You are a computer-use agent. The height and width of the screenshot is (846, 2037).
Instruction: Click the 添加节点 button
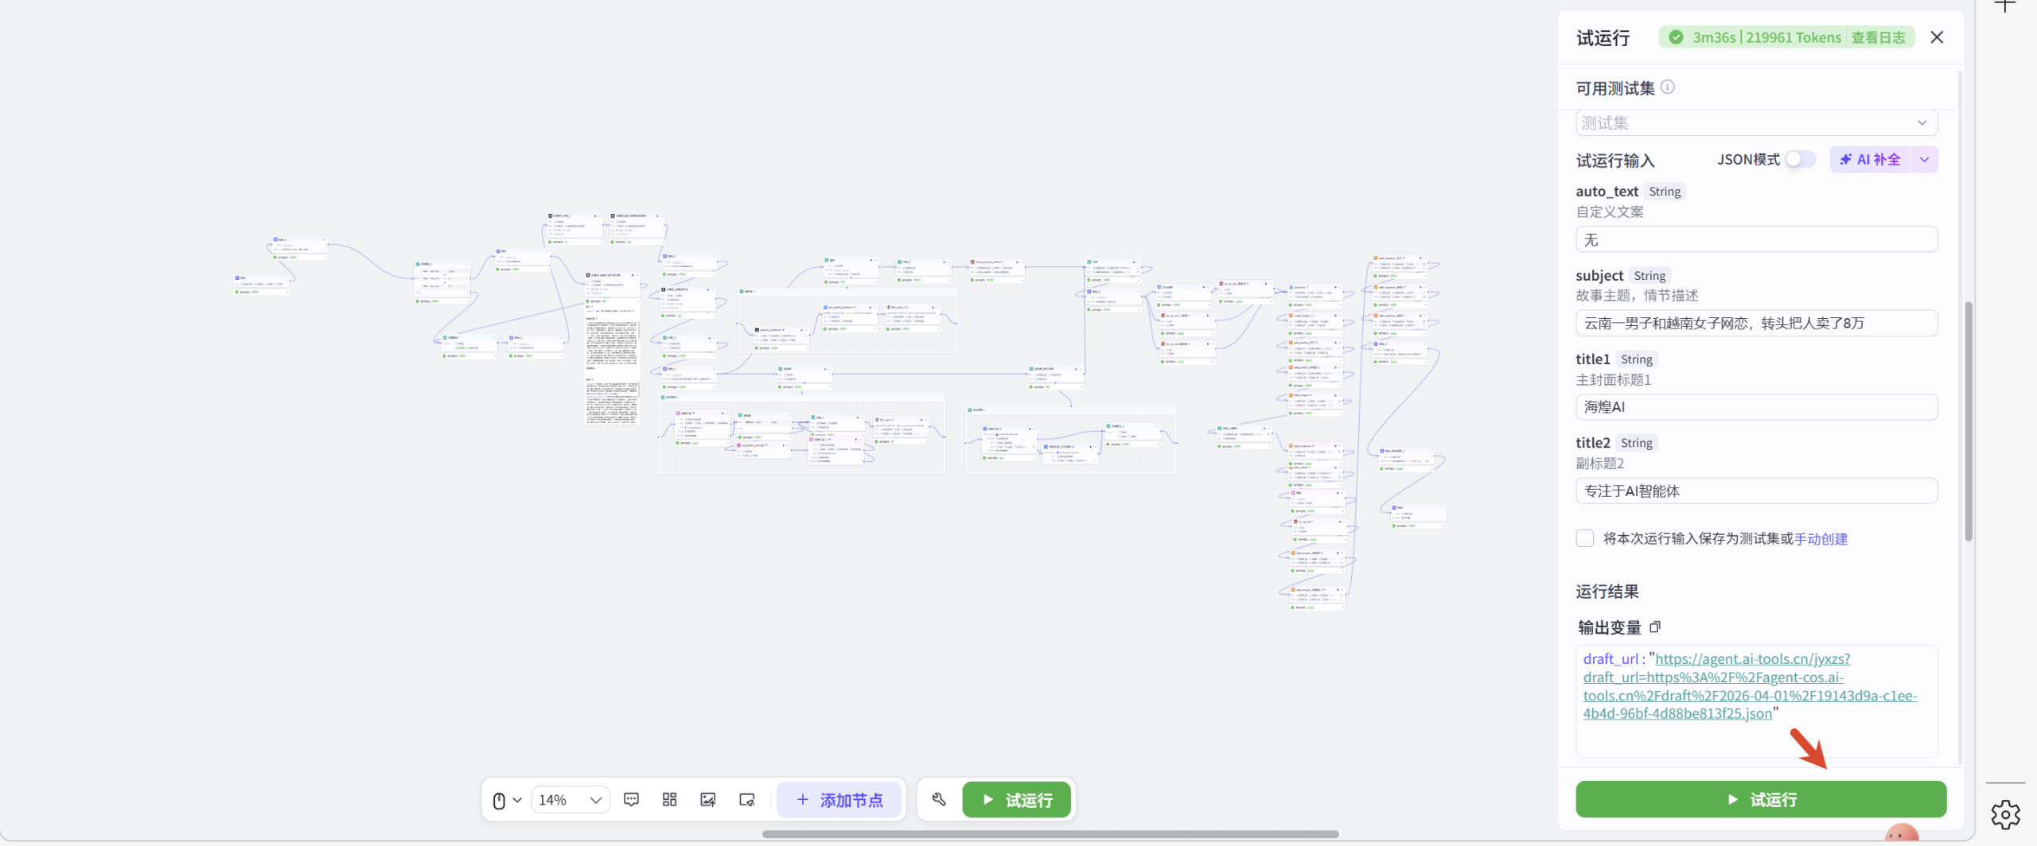(839, 800)
